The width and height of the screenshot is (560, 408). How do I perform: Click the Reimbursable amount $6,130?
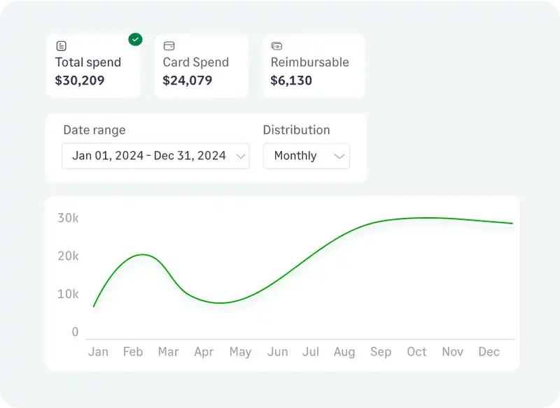point(290,80)
